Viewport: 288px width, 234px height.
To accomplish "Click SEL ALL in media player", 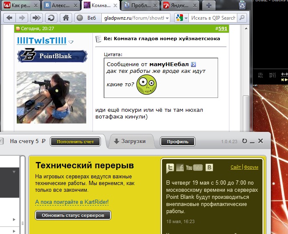I will (260, 75).
